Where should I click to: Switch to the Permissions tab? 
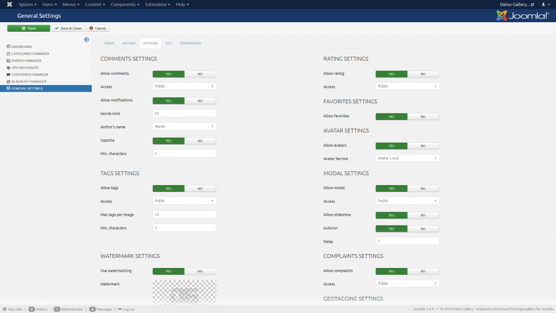190,43
